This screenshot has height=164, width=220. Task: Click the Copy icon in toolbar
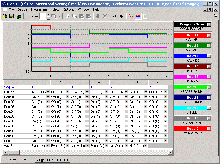coord(74,16)
